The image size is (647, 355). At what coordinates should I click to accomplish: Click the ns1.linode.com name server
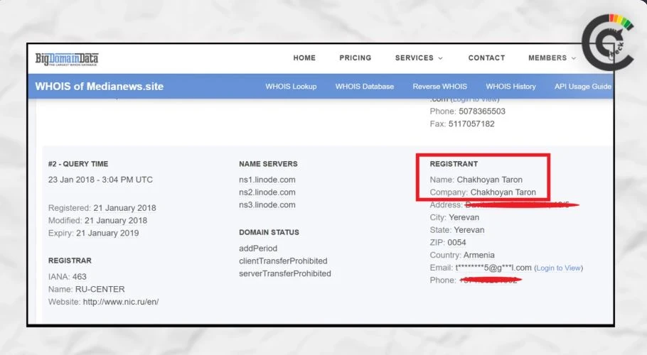(267, 180)
